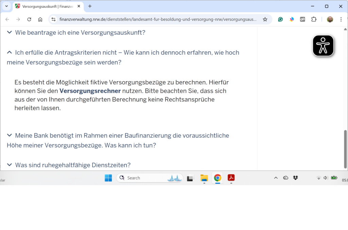This screenshot has width=348, height=230.
Task: Open a new browser tab
Action: click(x=90, y=6)
